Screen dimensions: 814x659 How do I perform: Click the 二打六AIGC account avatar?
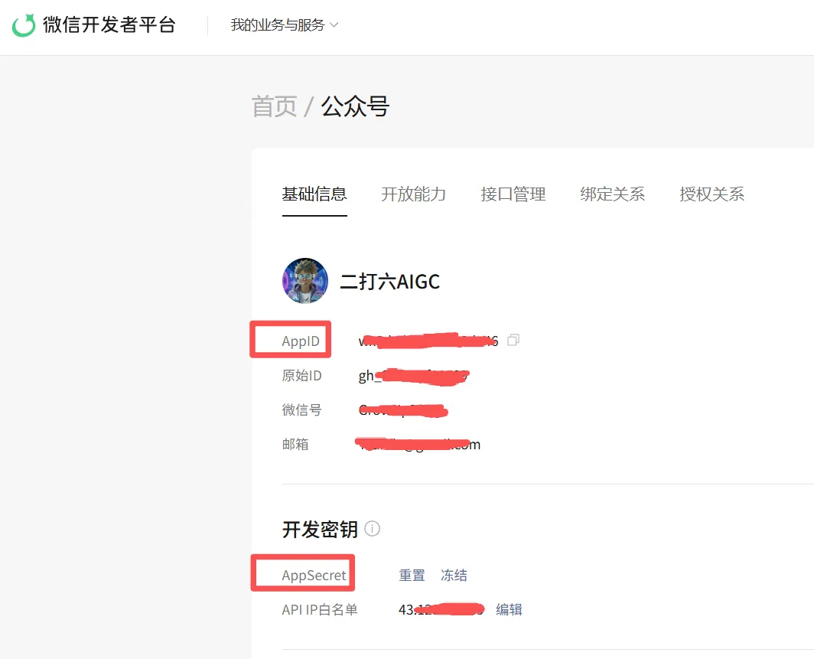305,281
